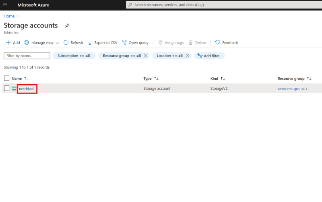Image resolution: width=322 pixels, height=202 pixels.
Task: Sort by Resource group column arrows
Action: point(309,79)
